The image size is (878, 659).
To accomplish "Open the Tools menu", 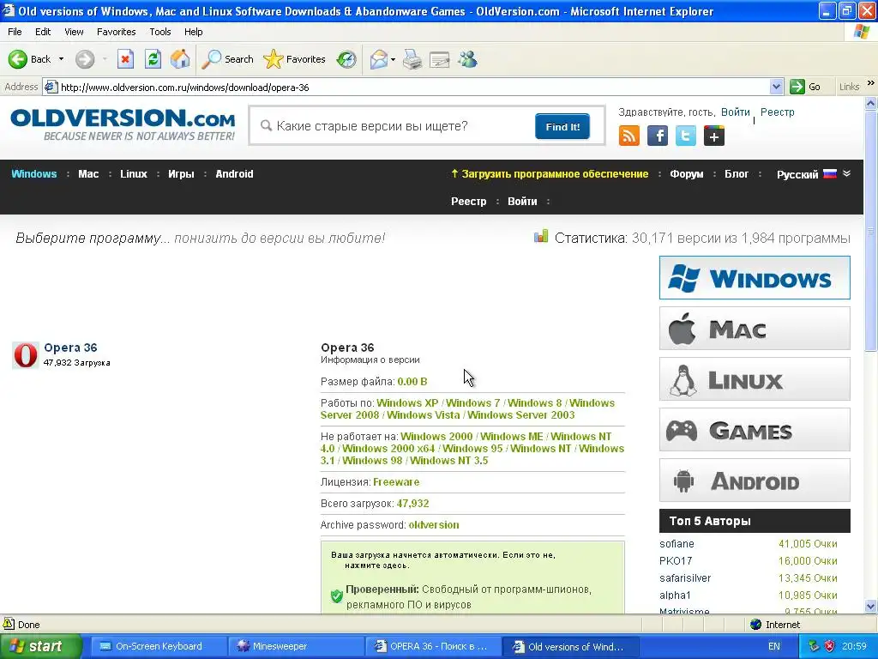I will tap(160, 32).
